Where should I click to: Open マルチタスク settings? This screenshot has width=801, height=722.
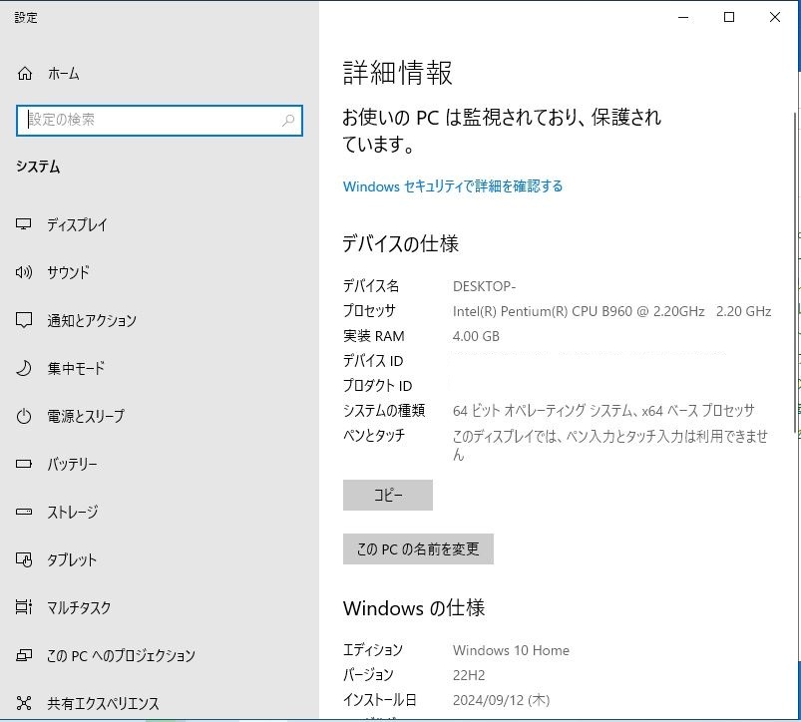click(x=79, y=607)
